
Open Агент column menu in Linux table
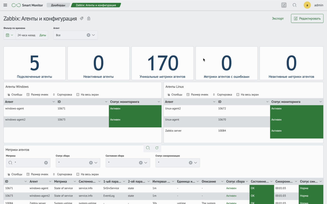point(214,102)
